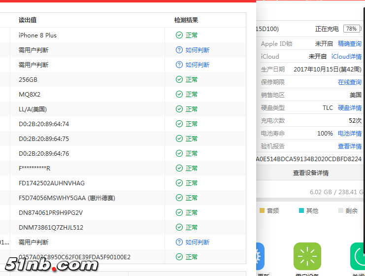Open 在线查询 warranty lookup link
This screenshot has width=365, height=276.
pos(349,82)
